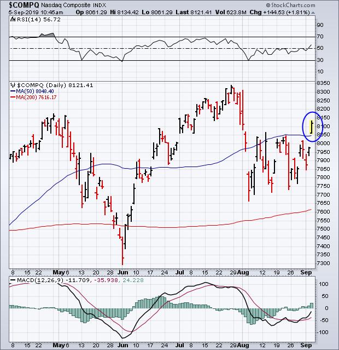Select the Last 8121.41 header value
Screen dimensions: 339x350
pyautogui.click(x=194, y=12)
